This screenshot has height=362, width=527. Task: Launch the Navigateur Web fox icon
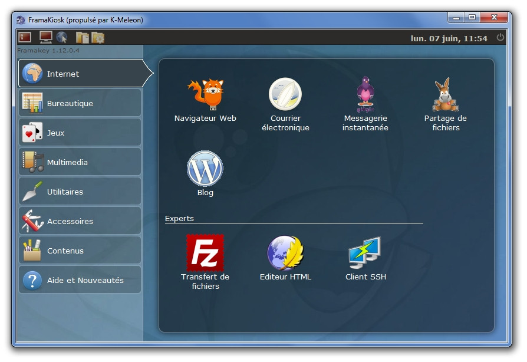pyautogui.click(x=205, y=94)
